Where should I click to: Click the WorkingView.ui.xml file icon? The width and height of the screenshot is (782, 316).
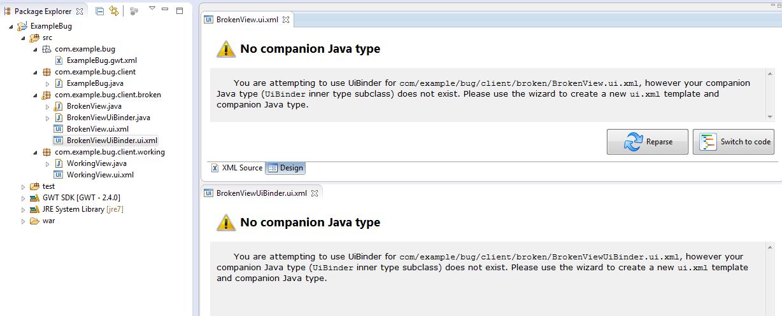click(59, 175)
